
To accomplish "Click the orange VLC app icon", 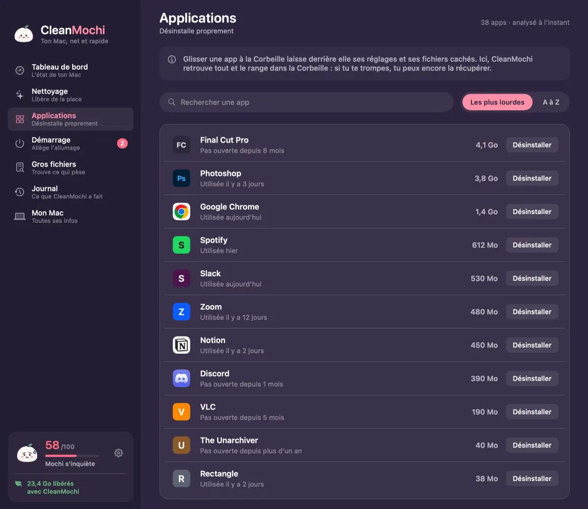I will click(181, 412).
